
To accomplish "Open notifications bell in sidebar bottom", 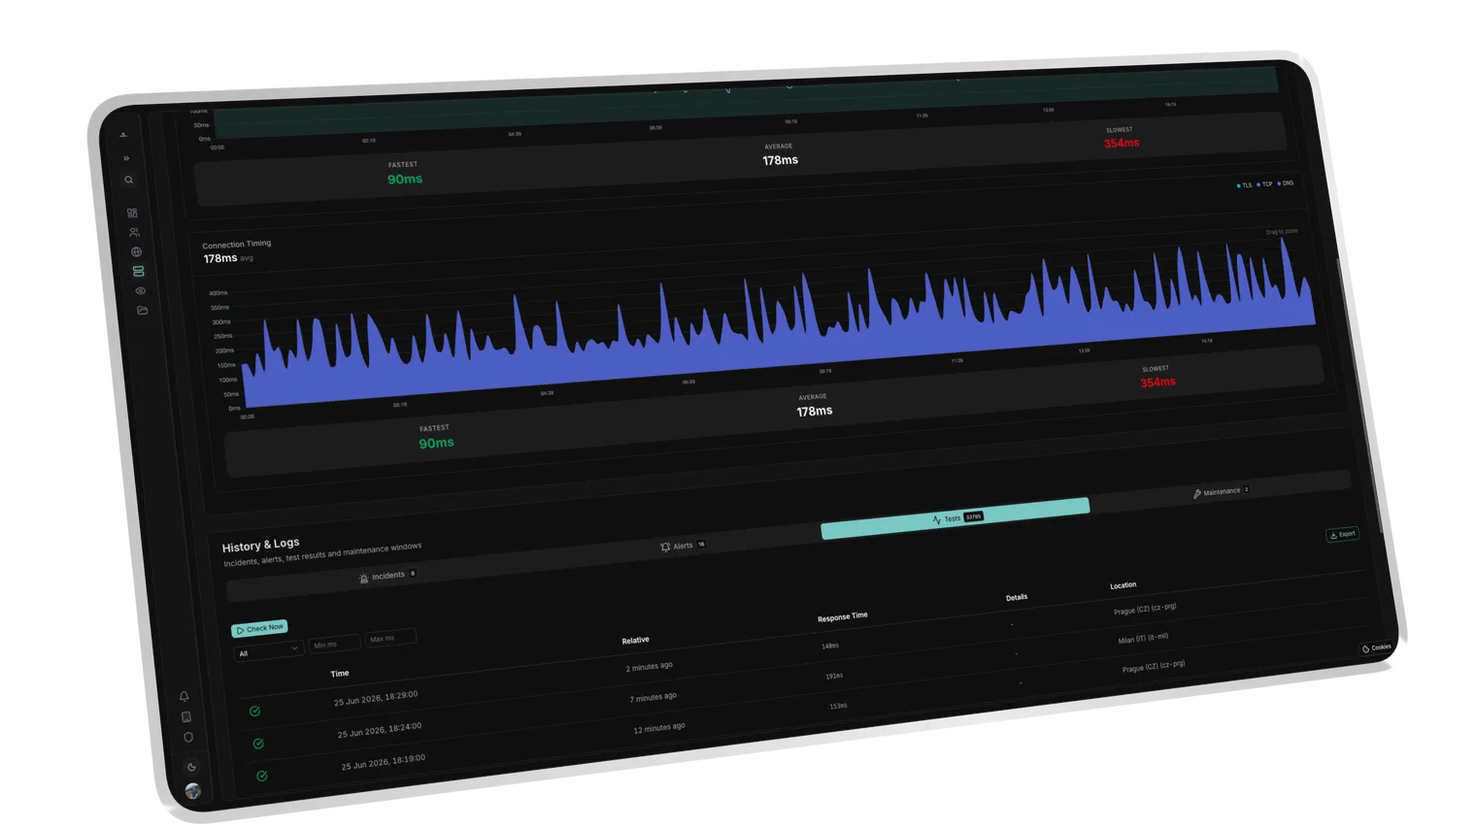I will pos(184,696).
